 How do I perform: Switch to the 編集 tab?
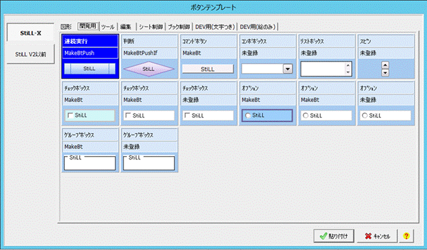coord(126,26)
